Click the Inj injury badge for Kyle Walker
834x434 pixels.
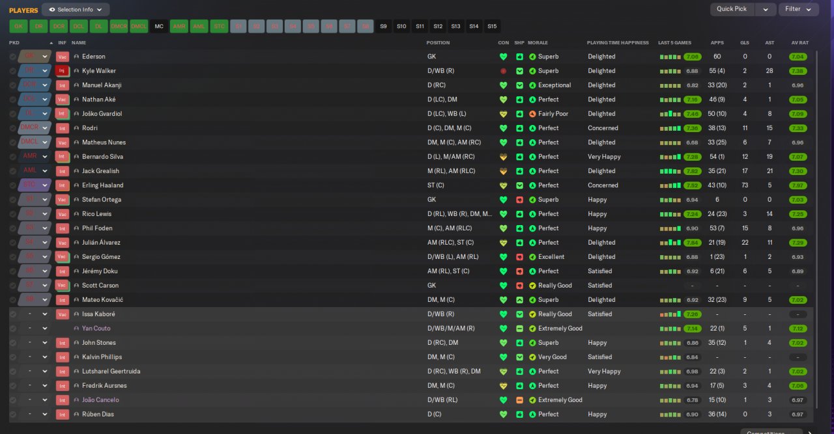[x=63, y=71]
